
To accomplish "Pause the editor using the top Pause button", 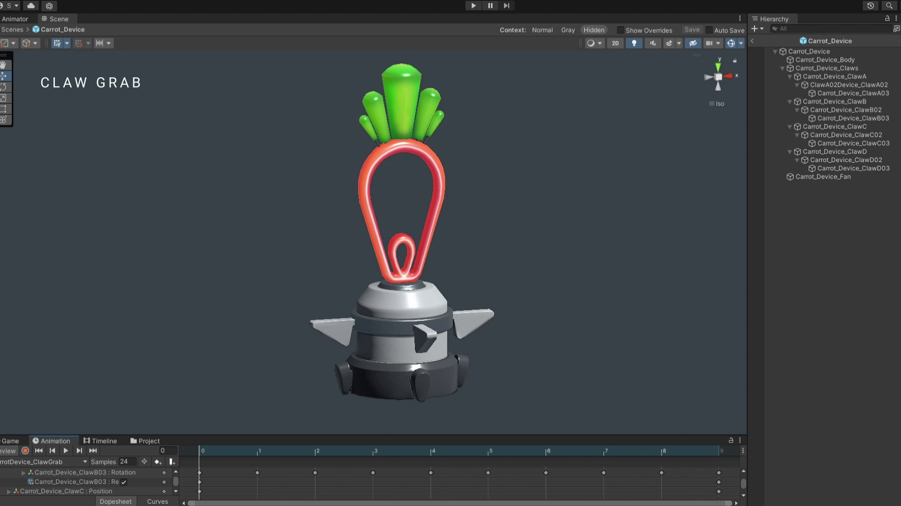I will [490, 6].
